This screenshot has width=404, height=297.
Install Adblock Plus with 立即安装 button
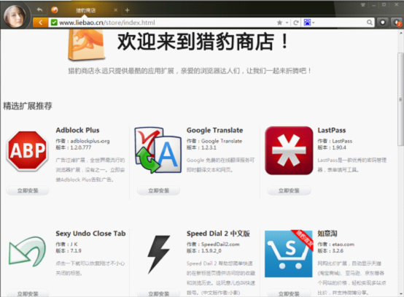pyautogui.click(x=28, y=190)
